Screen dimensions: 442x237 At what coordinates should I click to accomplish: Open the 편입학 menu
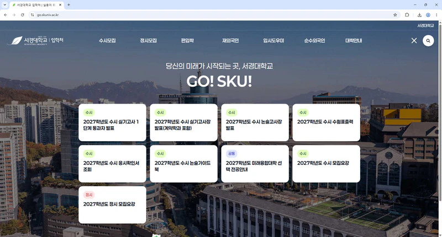point(187,40)
